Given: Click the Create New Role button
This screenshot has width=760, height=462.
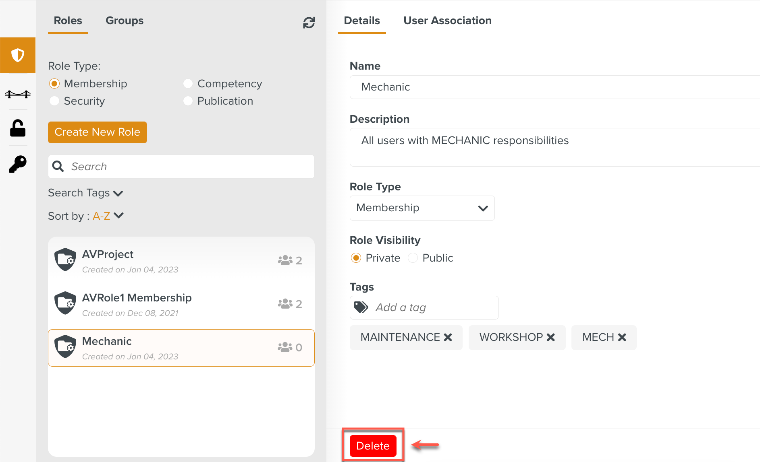Looking at the screenshot, I should (x=98, y=132).
